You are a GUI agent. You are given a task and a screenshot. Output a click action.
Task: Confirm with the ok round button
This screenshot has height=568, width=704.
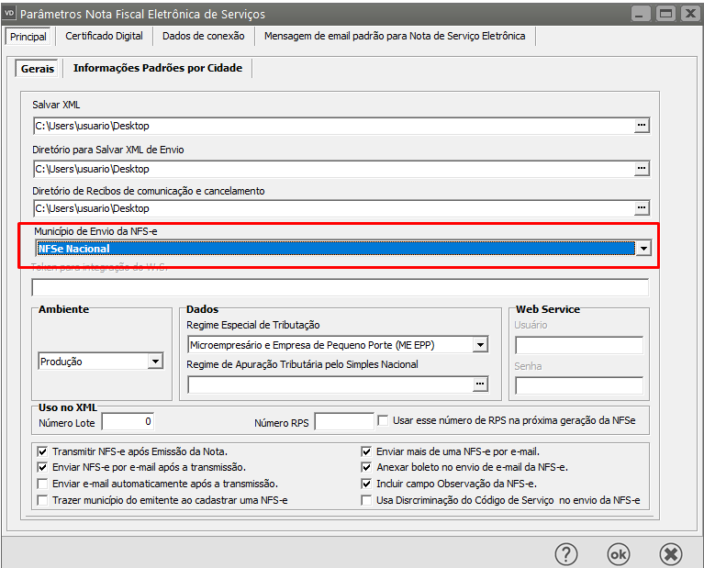(619, 554)
